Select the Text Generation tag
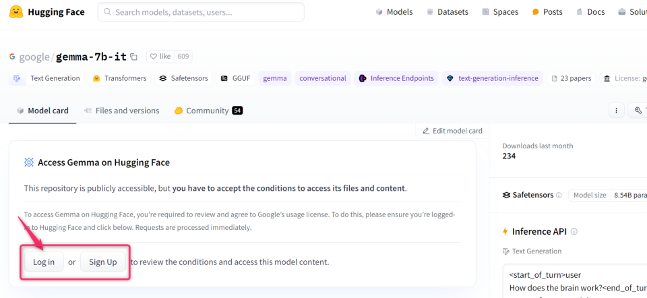Screen dimensions: 647x298 (48, 78)
